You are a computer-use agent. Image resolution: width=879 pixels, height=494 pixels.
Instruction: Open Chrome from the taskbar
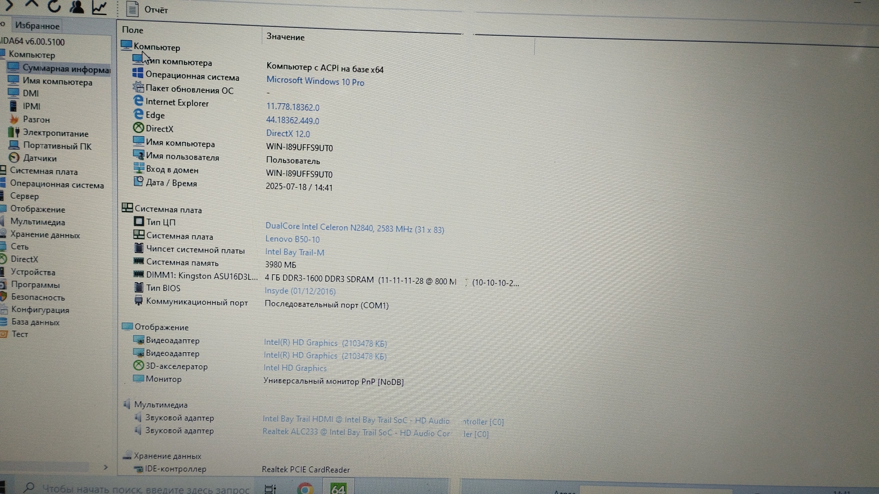[305, 489]
